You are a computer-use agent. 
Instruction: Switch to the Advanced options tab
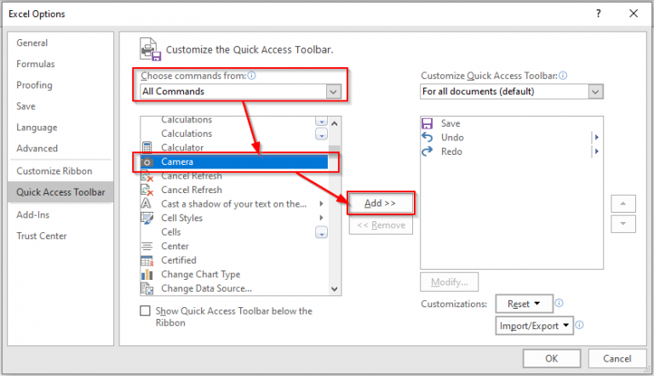37,148
